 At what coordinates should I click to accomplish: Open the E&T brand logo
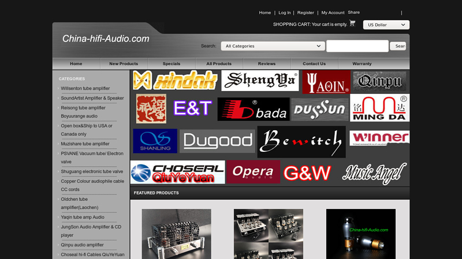coord(193,108)
